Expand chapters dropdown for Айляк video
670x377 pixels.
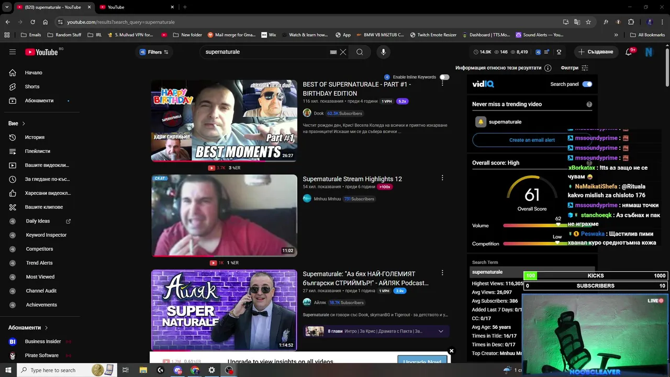(x=441, y=331)
